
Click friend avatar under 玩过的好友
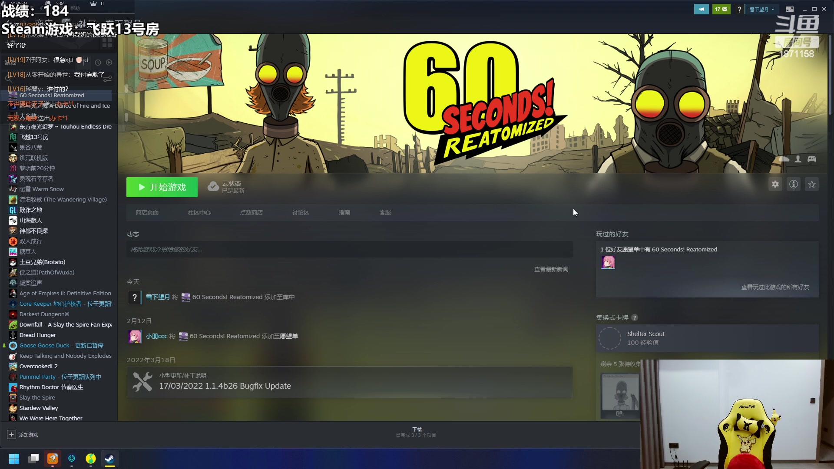coord(608,262)
